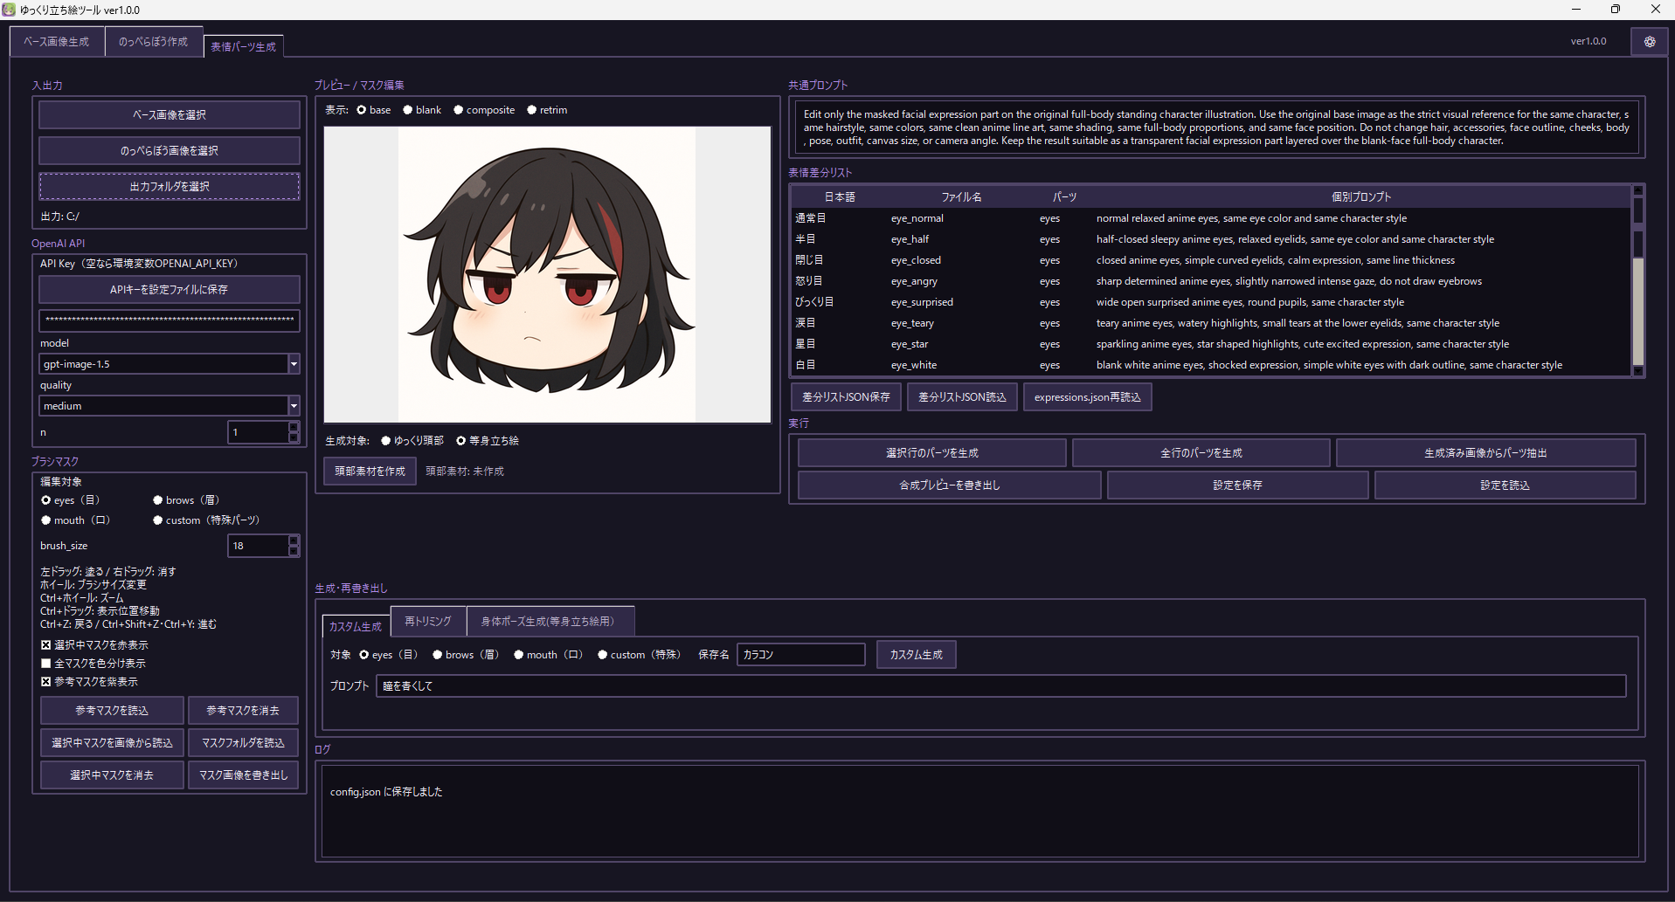This screenshot has width=1675, height=902.
Task: Click 出力フォルダを選択 button
Action: click(170, 187)
